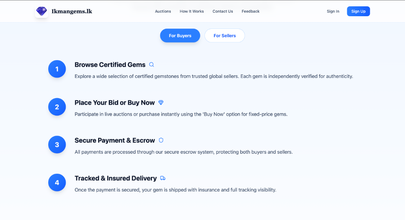This screenshot has width=405, height=220.
Task: Open the Auctions menu item
Action: tap(163, 11)
